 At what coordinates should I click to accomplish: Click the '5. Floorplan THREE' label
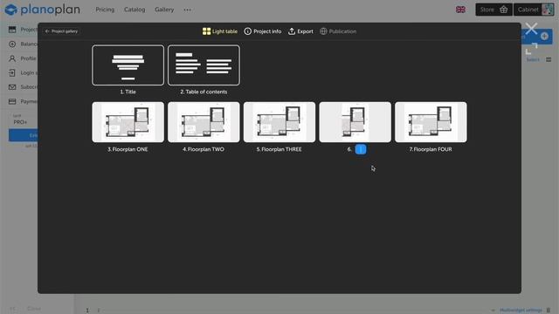(x=279, y=149)
